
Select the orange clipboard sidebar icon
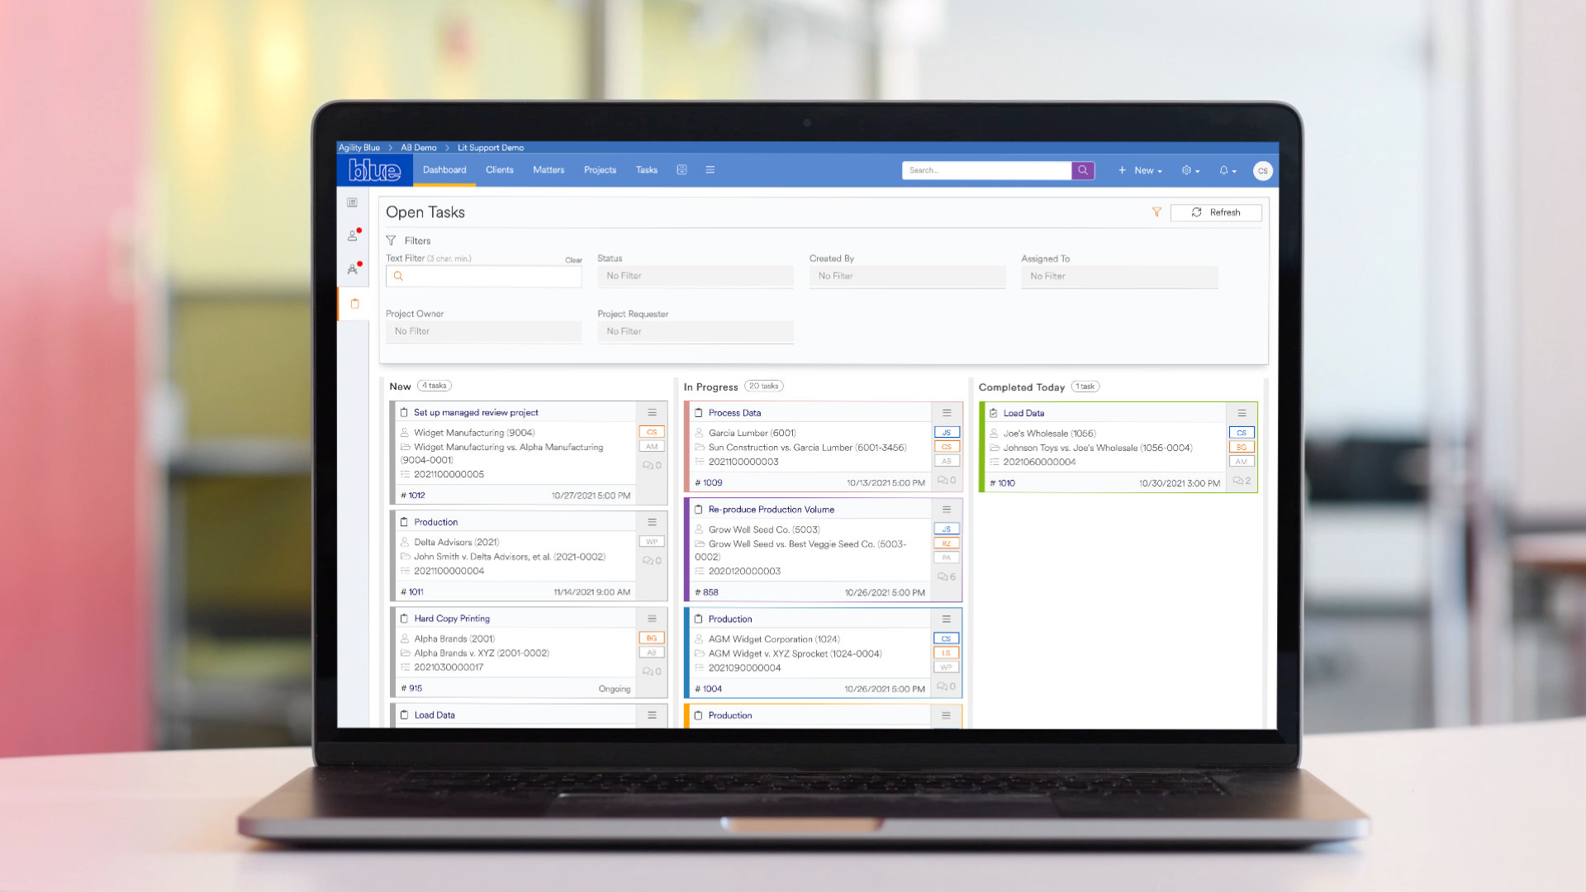point(354,304)
